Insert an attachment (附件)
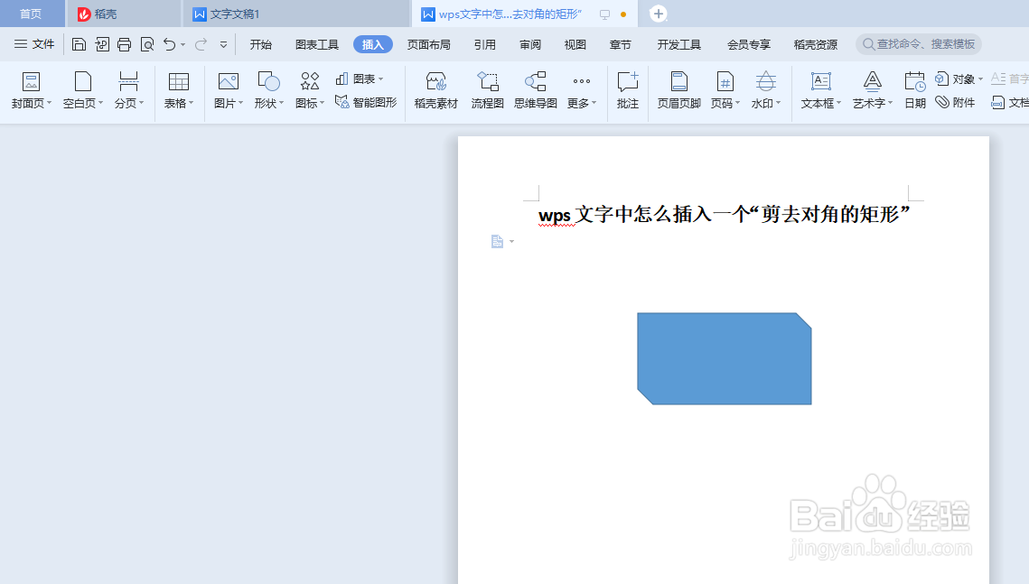 (955, 102)
